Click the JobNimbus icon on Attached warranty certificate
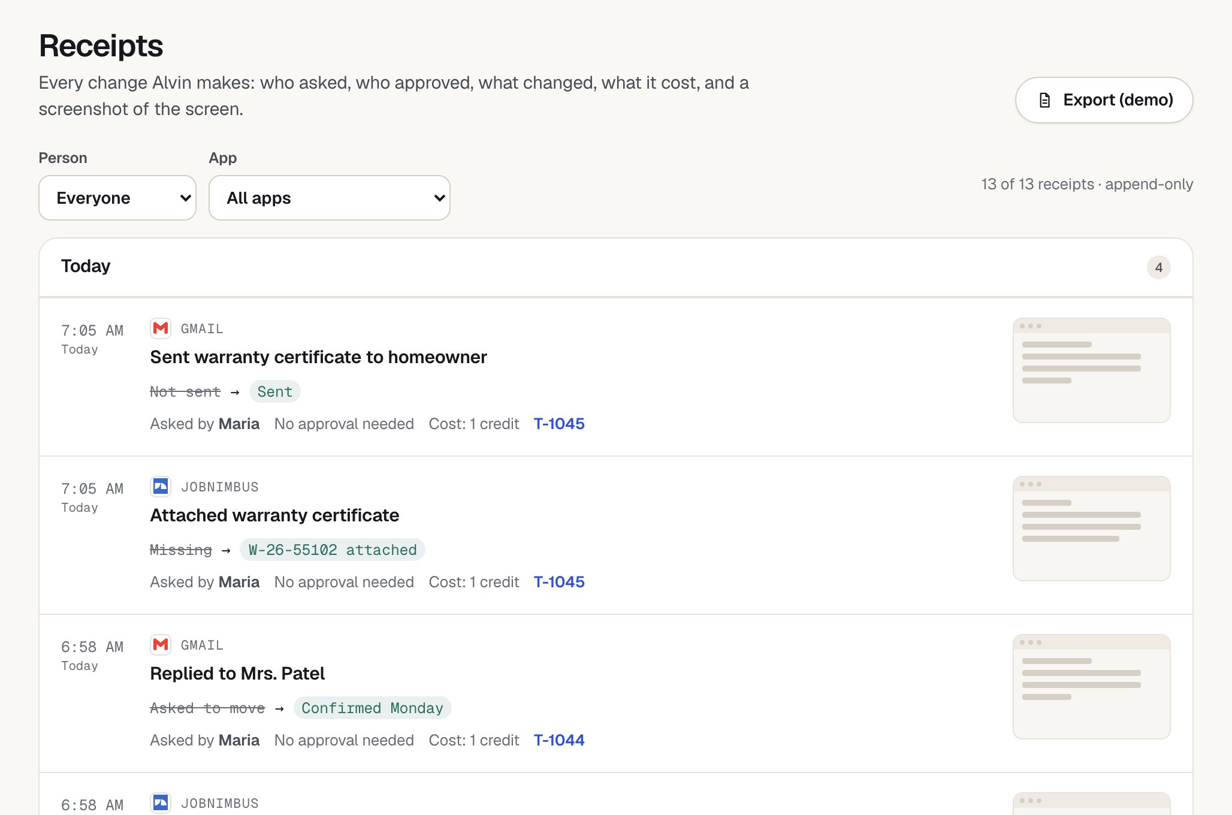 tap(161, 487)
